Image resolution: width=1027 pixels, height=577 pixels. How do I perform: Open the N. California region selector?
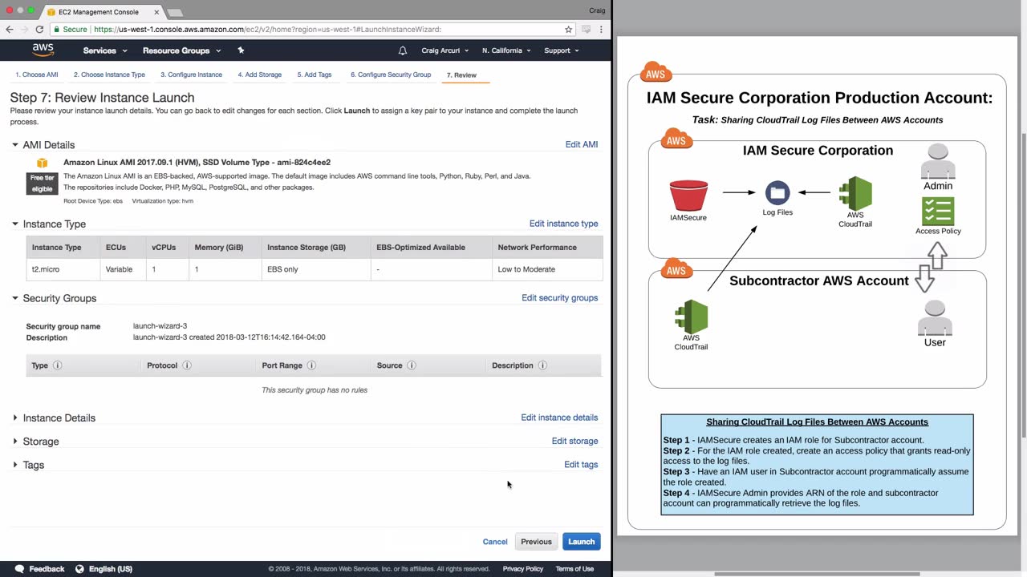click(506, 50)
